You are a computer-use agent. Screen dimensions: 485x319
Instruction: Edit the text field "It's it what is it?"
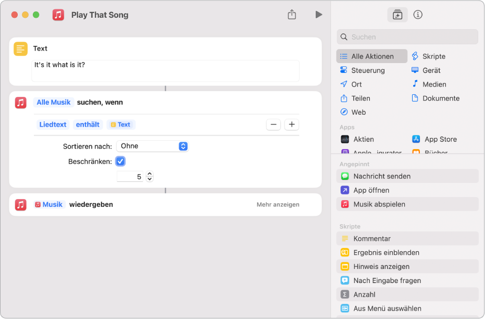(166, 71)
